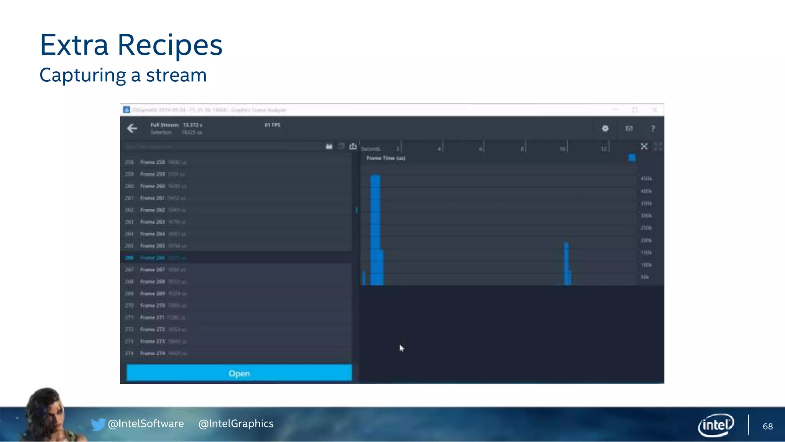Select Frame 268 in the list
Viewport: 785px width, 442px height.
tap(236, 281)
